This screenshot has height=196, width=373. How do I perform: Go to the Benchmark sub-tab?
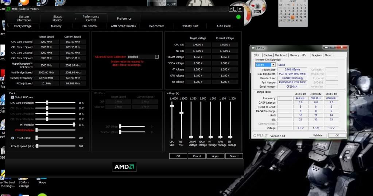pos(156,26)
